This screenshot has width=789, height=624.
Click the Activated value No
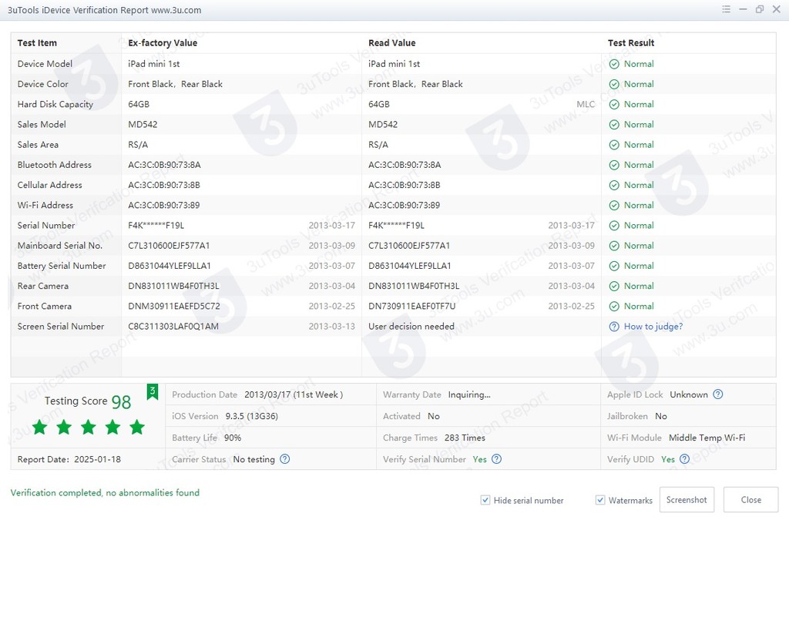(x=433, y=416)
